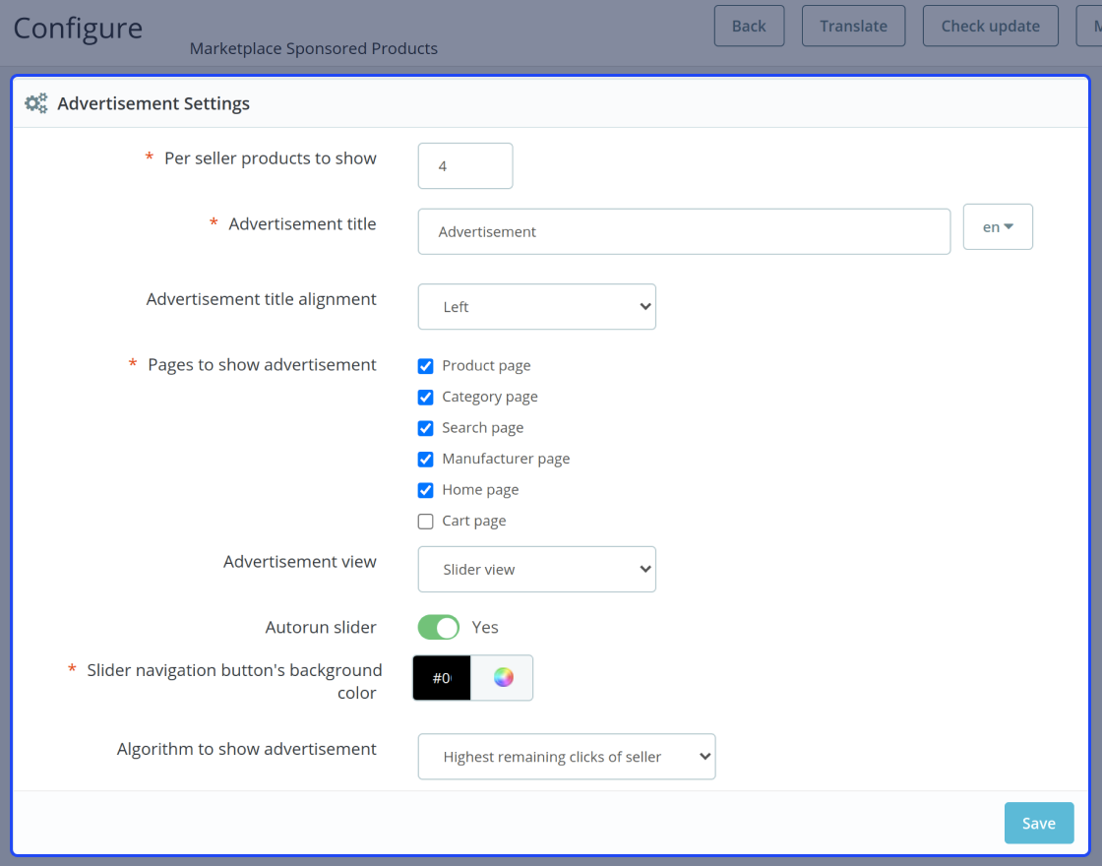Click the slider navigation button's background color label

(x=235, y=681)
